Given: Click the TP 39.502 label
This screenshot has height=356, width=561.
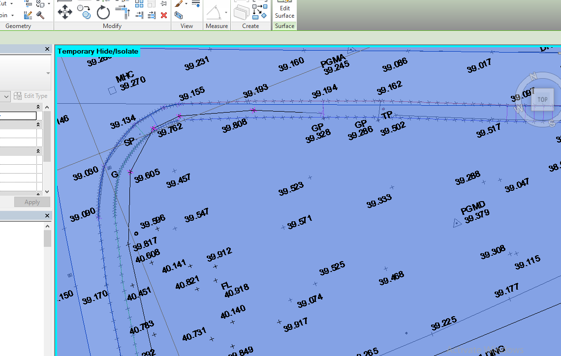Looking at the screenshot, I should pos(393,124).
